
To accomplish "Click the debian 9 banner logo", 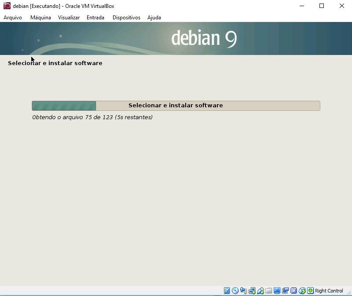I will tap(204, 38).
